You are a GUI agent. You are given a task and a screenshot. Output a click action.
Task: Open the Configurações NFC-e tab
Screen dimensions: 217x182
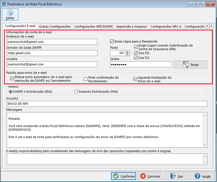point(166,26)
